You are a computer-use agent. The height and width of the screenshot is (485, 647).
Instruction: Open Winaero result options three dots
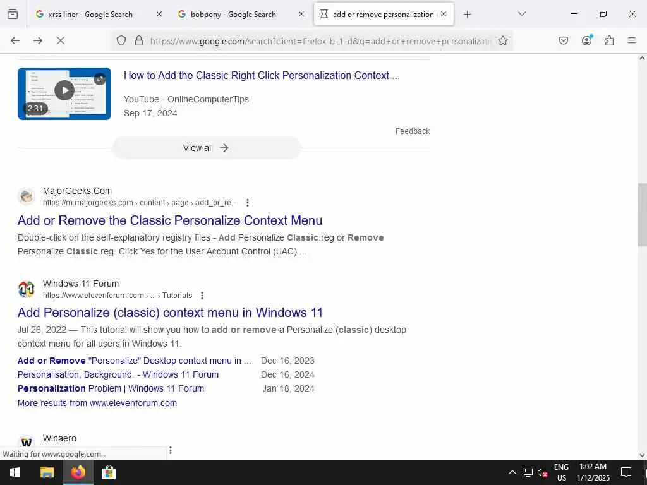point(171,450)
